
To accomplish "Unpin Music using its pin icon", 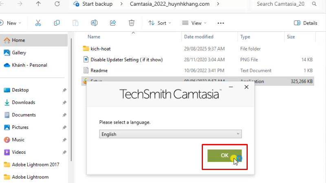I will pos(64,140).
